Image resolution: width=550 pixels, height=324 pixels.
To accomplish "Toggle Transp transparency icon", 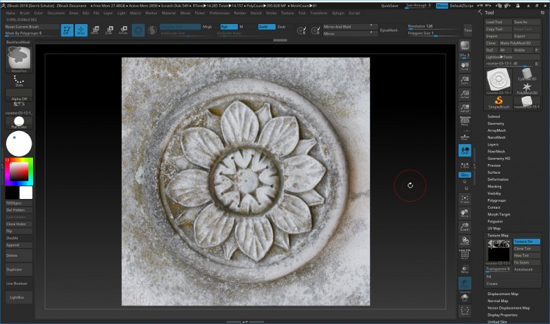I will [465, 269].
